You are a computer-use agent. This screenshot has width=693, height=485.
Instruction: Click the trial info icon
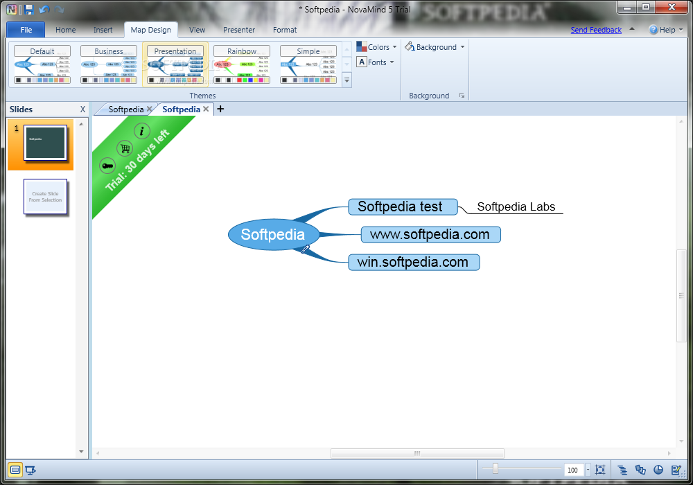[142, 131]
